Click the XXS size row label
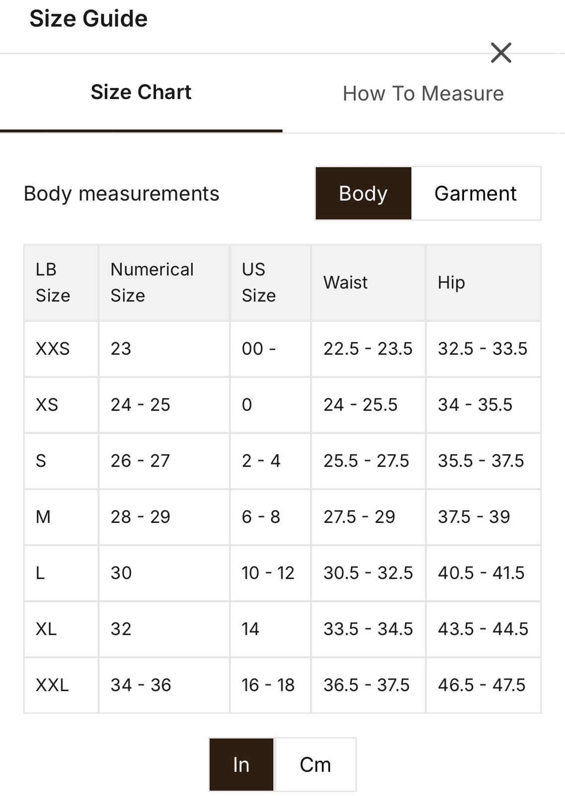This screenshot has height=796, width=565. 53,349
